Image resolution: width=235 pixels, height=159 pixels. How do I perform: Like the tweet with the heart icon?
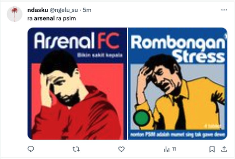(122, 149)
